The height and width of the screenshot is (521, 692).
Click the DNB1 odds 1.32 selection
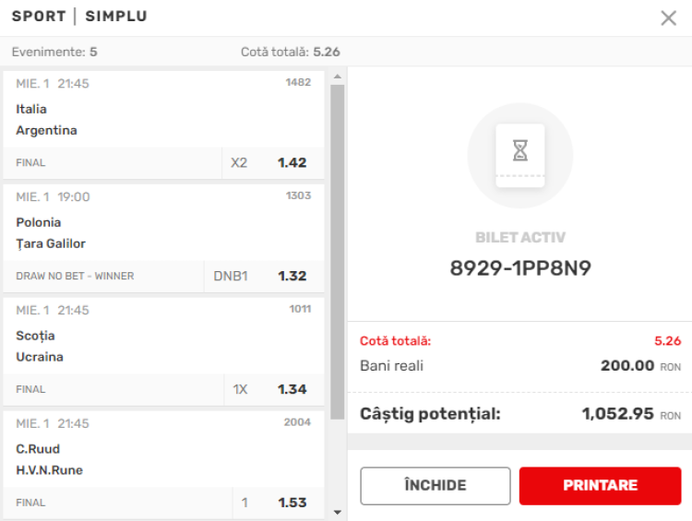click(x=264, y=276)
